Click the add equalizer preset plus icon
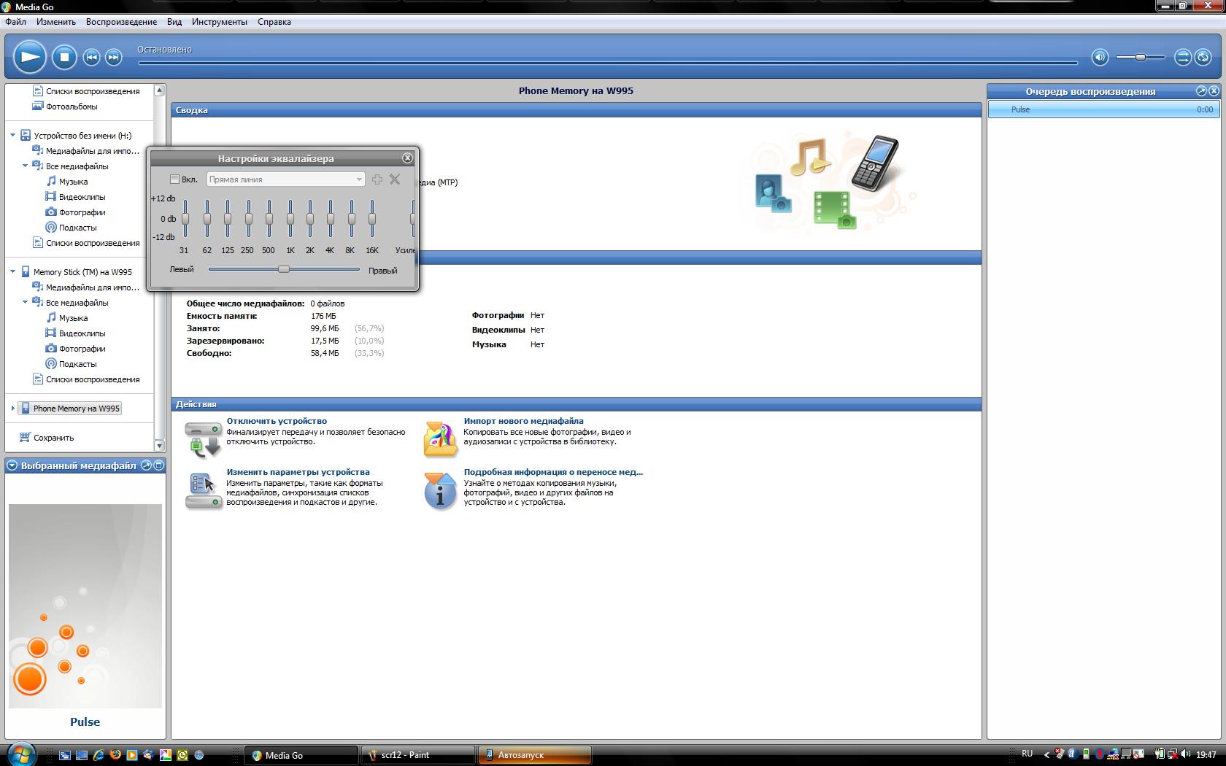Screen dimensions: 1226x766 (x=377, y=179)
